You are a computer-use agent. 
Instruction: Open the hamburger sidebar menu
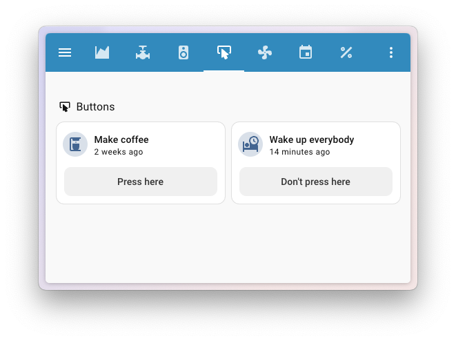click(65, 52)
